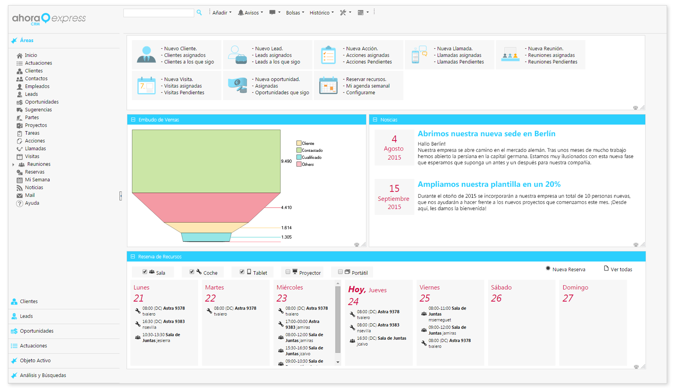Click the Visitas calendar icon
Screen dimensions: 675x388
point(19,157)
